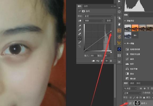Open the brush settings panel icon

coord(119,24)
